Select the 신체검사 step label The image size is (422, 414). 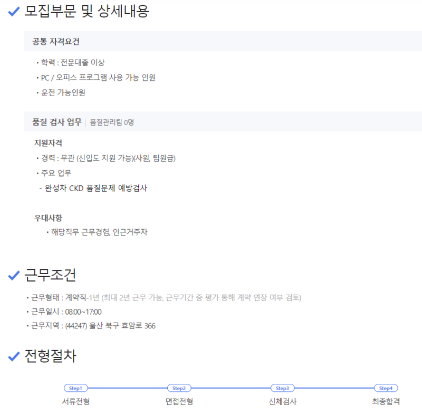[x=282, y=401]
